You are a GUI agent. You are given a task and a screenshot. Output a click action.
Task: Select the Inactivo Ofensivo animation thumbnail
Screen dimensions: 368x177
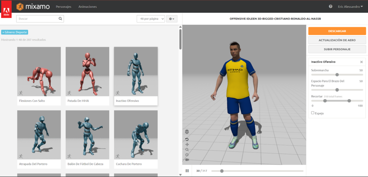[136, 71]
